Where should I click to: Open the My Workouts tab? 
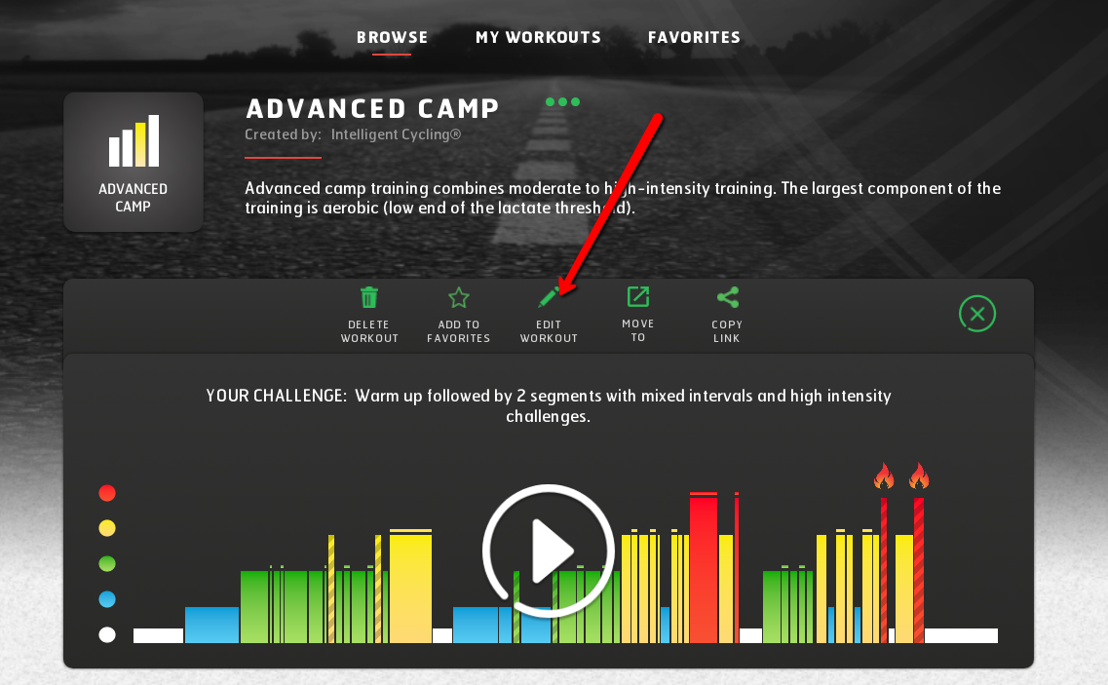pos(538,37)
